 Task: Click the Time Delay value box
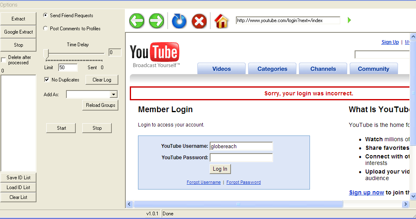coord(115,52)
